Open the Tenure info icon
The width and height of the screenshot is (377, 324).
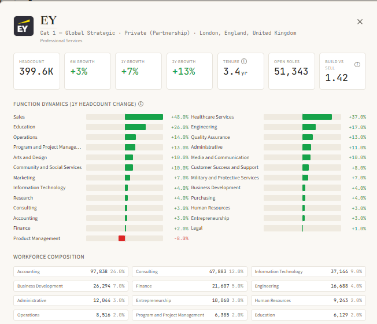(x=244, y=61)
